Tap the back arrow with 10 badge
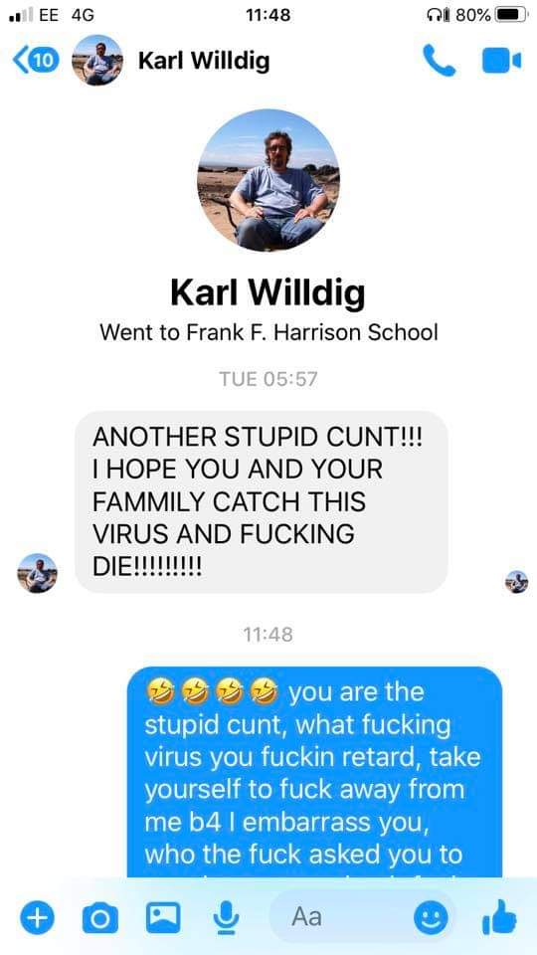Viewport: 537px width, 955px height. click(36, 60)
